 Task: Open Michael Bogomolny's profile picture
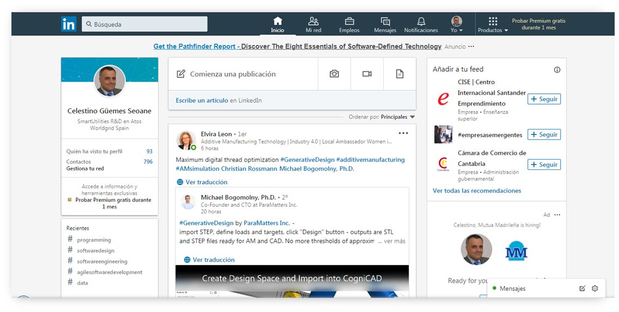(x=188, y=201)
